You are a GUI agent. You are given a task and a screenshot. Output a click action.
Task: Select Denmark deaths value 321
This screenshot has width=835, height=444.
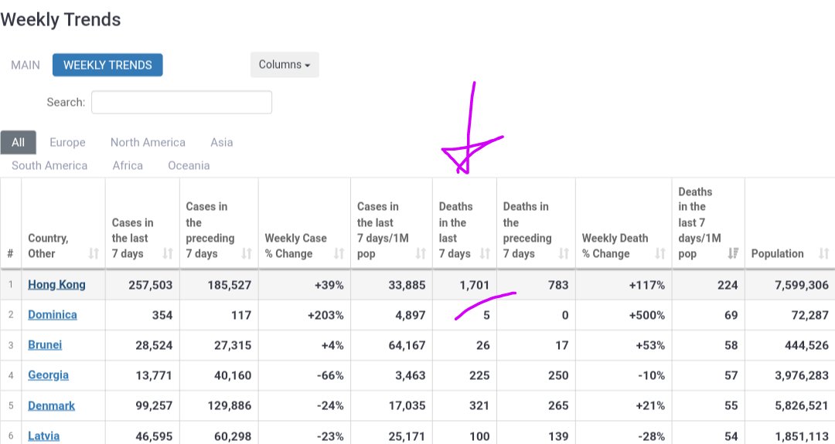click(x=479, y=405)
